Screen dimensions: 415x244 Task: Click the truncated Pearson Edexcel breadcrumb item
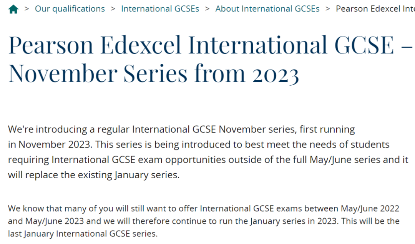tap(375, 9)
